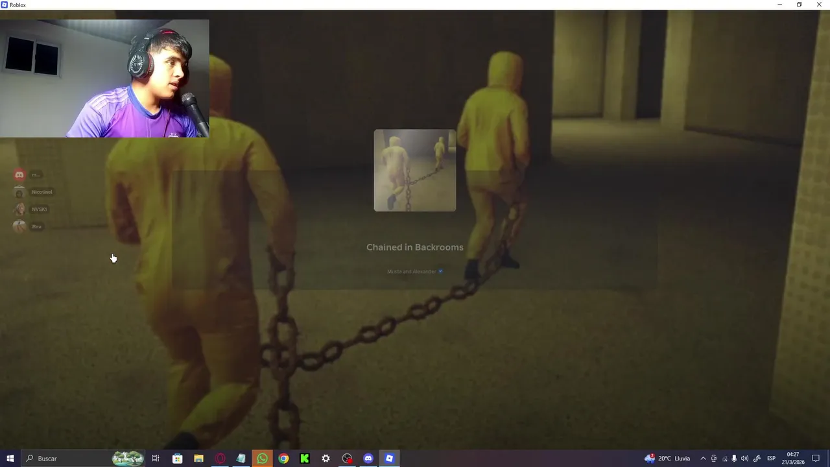This screenshot has height=467, width=830.
Task: Open the Windows Start menu
Action: pos(10,459)
